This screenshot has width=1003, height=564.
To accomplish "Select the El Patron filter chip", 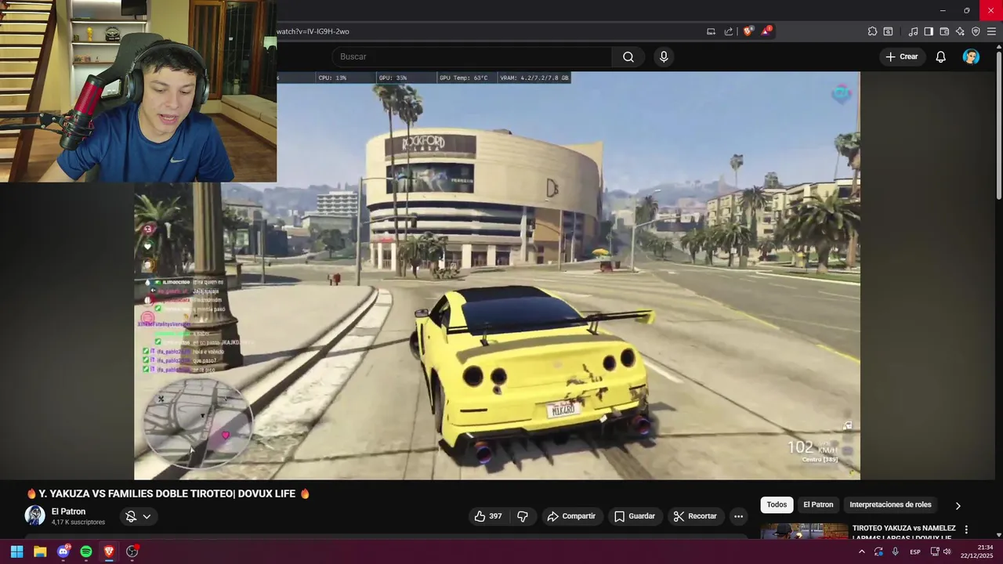I will 818,504.
